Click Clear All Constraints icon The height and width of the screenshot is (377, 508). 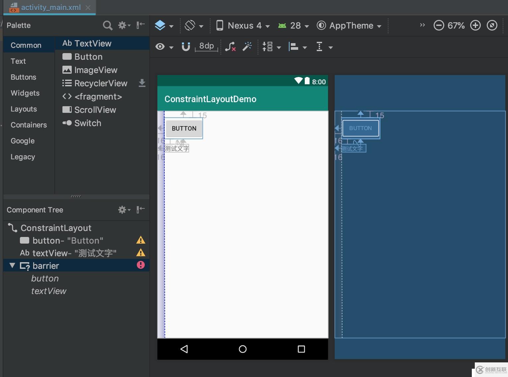pos(230,47)
